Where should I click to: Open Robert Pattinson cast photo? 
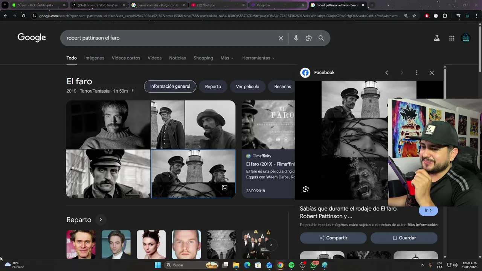116,245
